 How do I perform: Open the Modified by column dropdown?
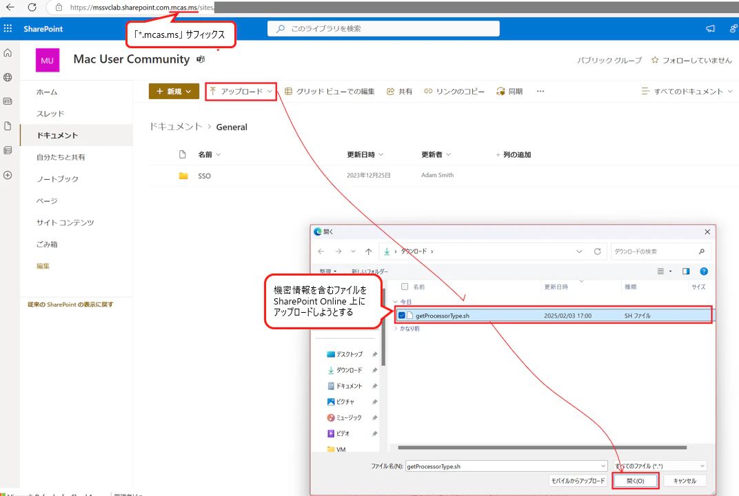coord(448,154)
